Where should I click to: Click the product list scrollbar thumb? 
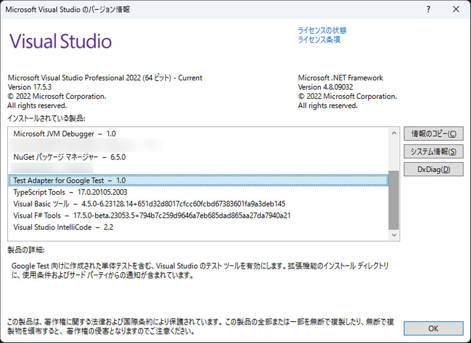(394, 200)
